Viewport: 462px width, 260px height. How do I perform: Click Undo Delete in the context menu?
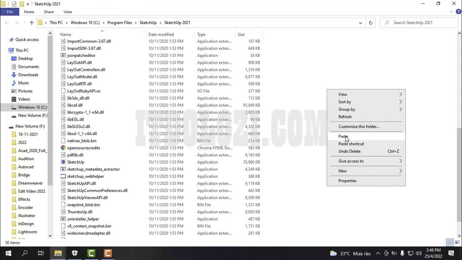coord(349,151)
